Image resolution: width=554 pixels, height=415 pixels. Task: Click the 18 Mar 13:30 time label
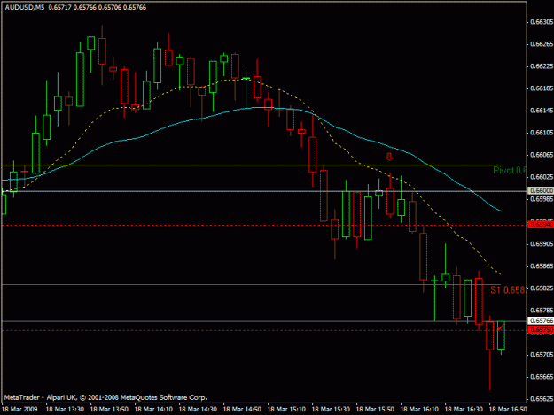coord(65,410)
